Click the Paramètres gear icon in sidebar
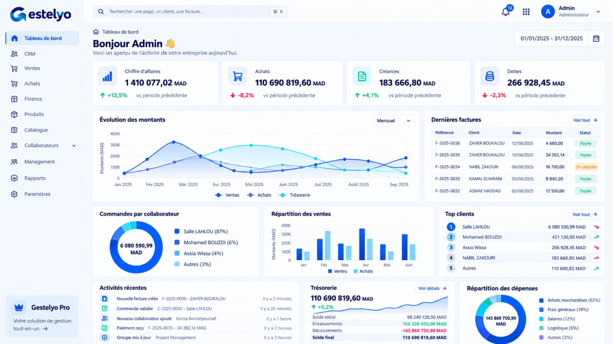613x344 pixels. pos(14,194)
